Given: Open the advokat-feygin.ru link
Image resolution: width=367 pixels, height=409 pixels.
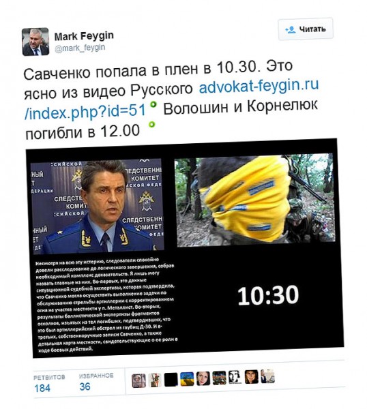Looking at the screenshot, I should 259,85.
